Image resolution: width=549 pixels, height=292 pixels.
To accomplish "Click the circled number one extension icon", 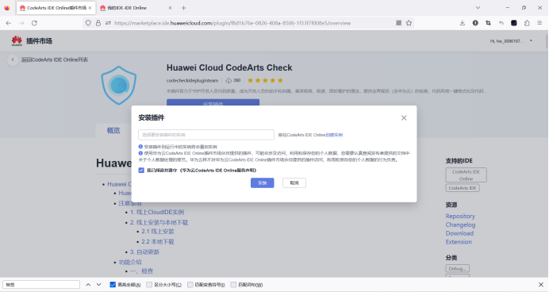I will (475, 23).
